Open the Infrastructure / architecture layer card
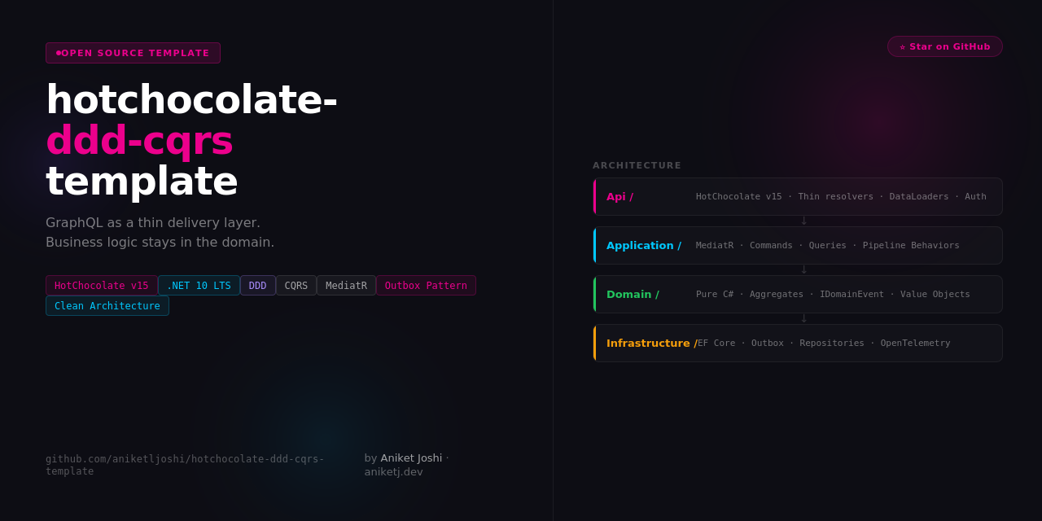The image size is (1042, 521). coord(798,344)
